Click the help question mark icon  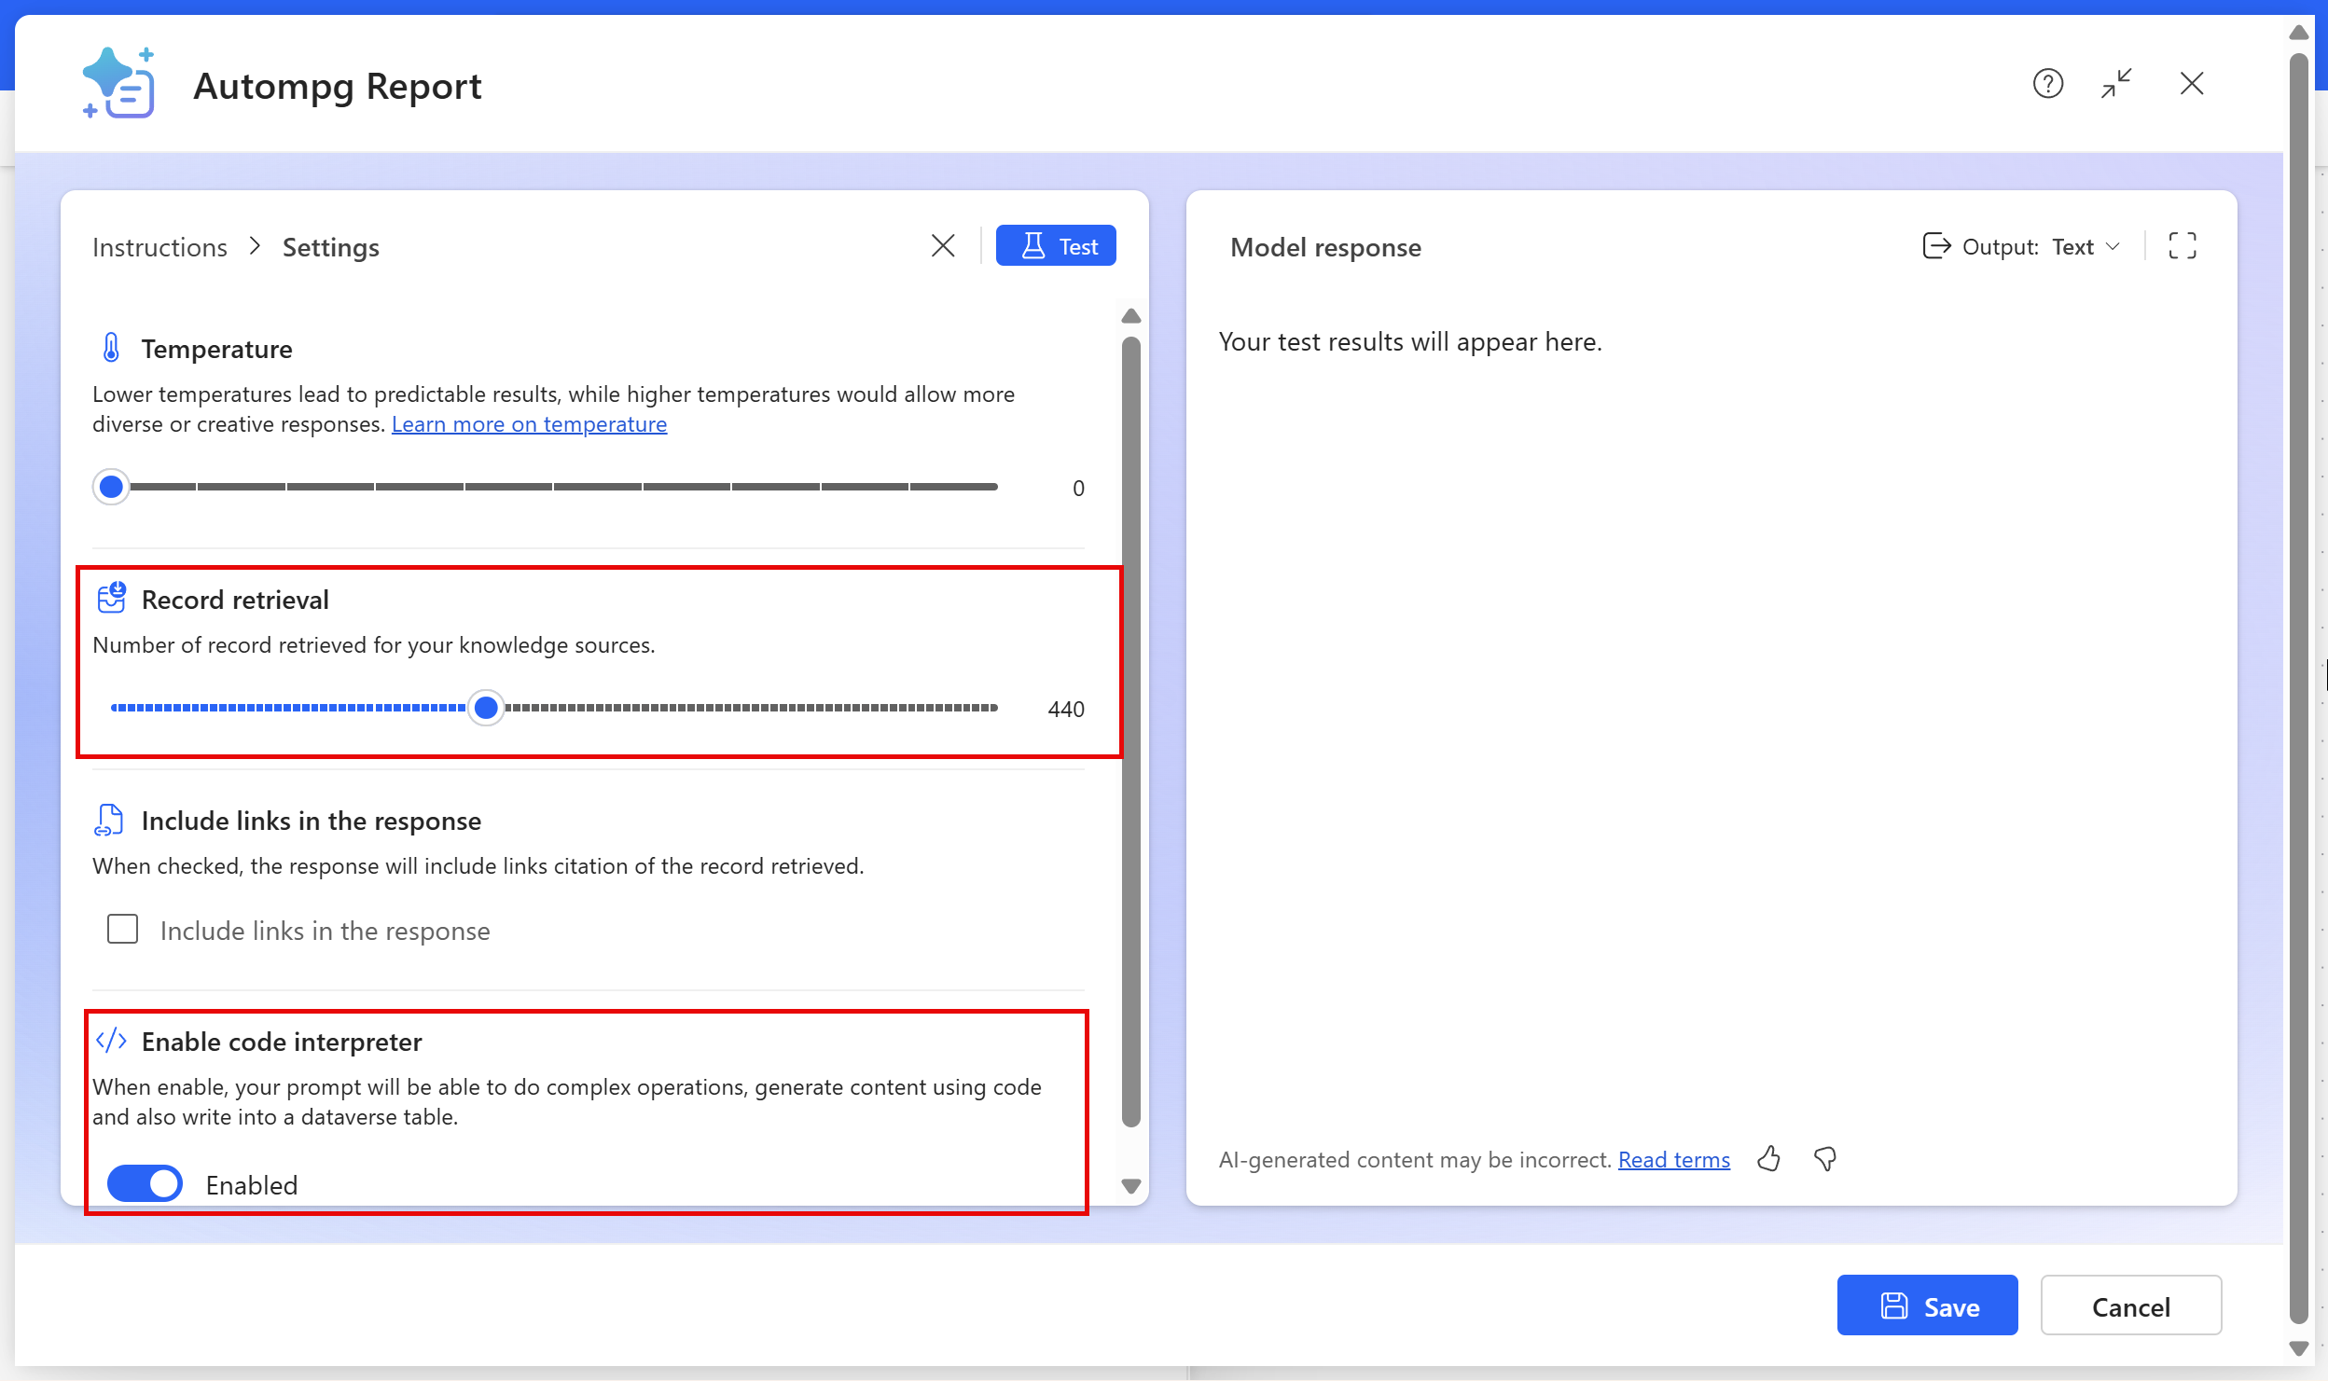click(2047, 84)
